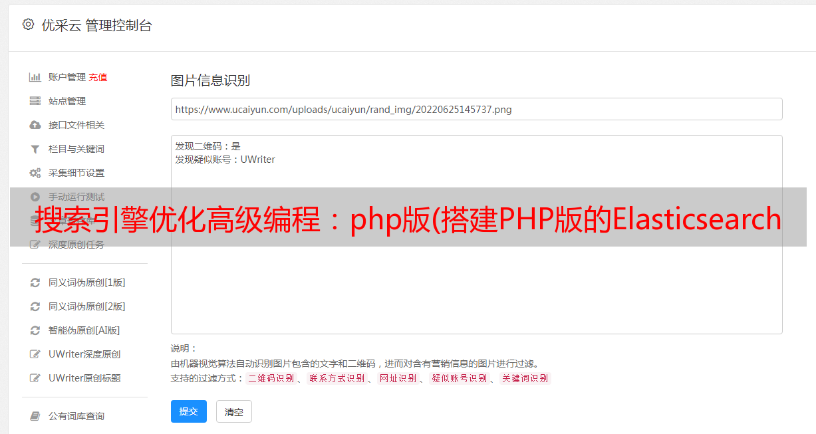
Task: Open the 同义词伪原创[2版] menu item
Action: [78, 306]
